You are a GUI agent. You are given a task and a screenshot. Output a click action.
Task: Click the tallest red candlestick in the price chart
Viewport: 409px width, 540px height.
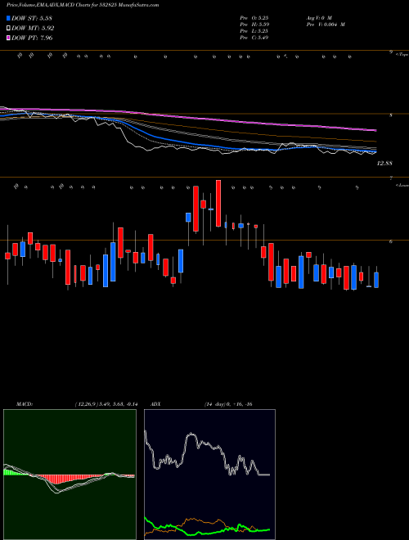(218, 203)
